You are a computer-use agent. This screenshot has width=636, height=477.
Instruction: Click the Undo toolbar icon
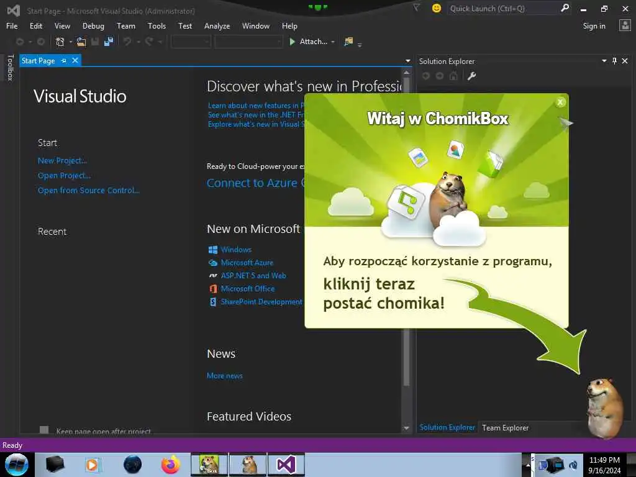point(127,42)
